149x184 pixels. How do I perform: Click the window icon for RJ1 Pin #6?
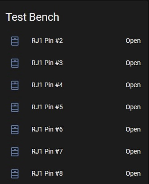15,129
